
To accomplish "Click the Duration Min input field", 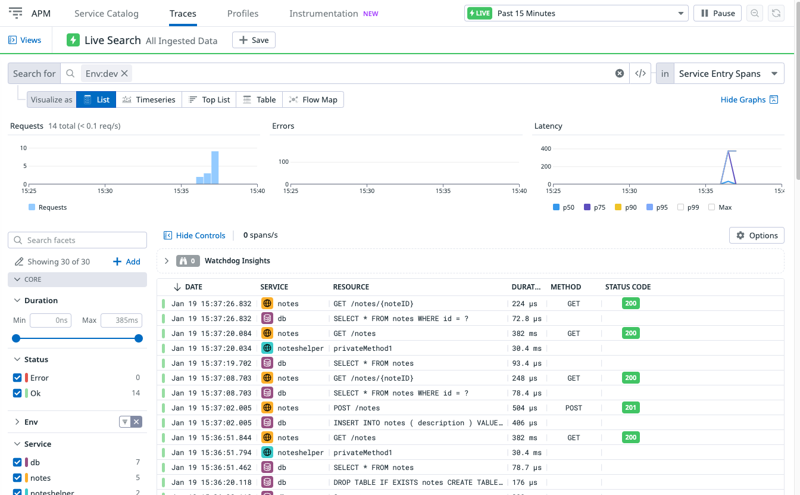I will 51,320.
